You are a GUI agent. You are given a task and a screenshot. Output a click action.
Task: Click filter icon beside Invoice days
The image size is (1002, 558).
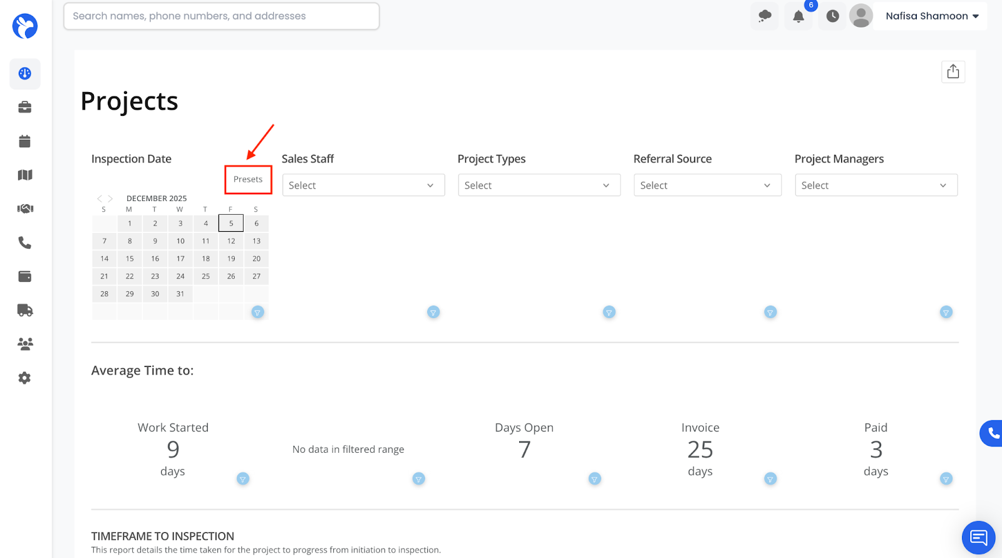click(x=770, y=478)
